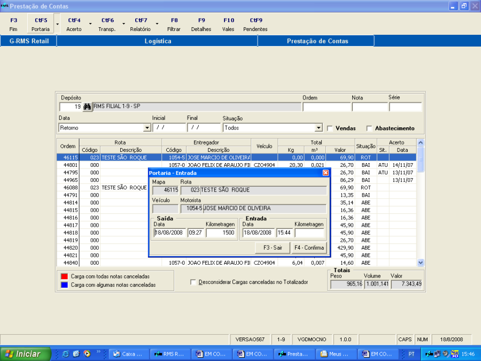The width and height of the screenshot is (481, 361).
Task: Click PT language indicator in taskbar
Action: [x=412, y=354]
